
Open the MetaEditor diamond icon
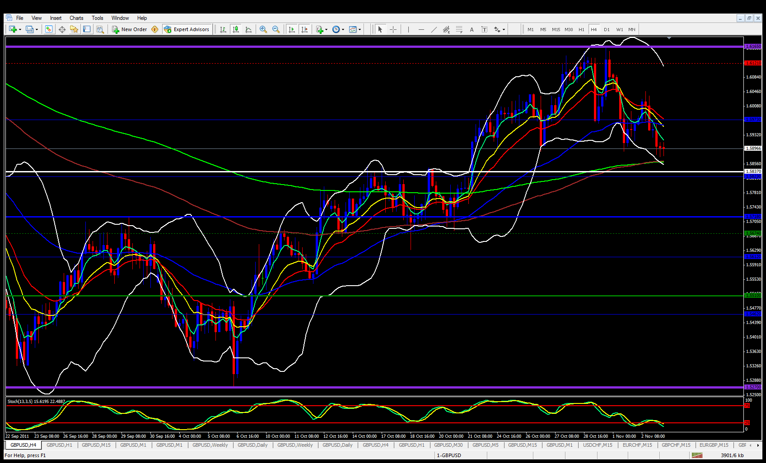pyautogui.click(x=155, y=29)
